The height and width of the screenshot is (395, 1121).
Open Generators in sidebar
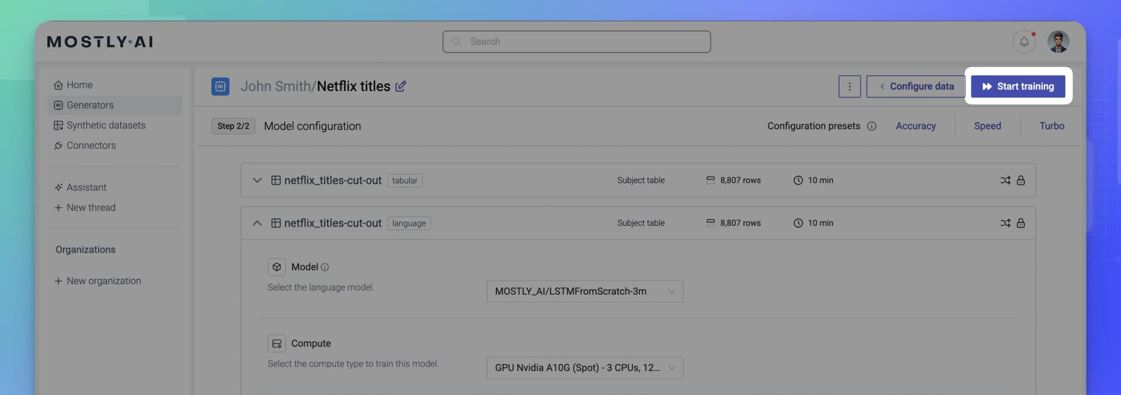[x=114, y=105]
